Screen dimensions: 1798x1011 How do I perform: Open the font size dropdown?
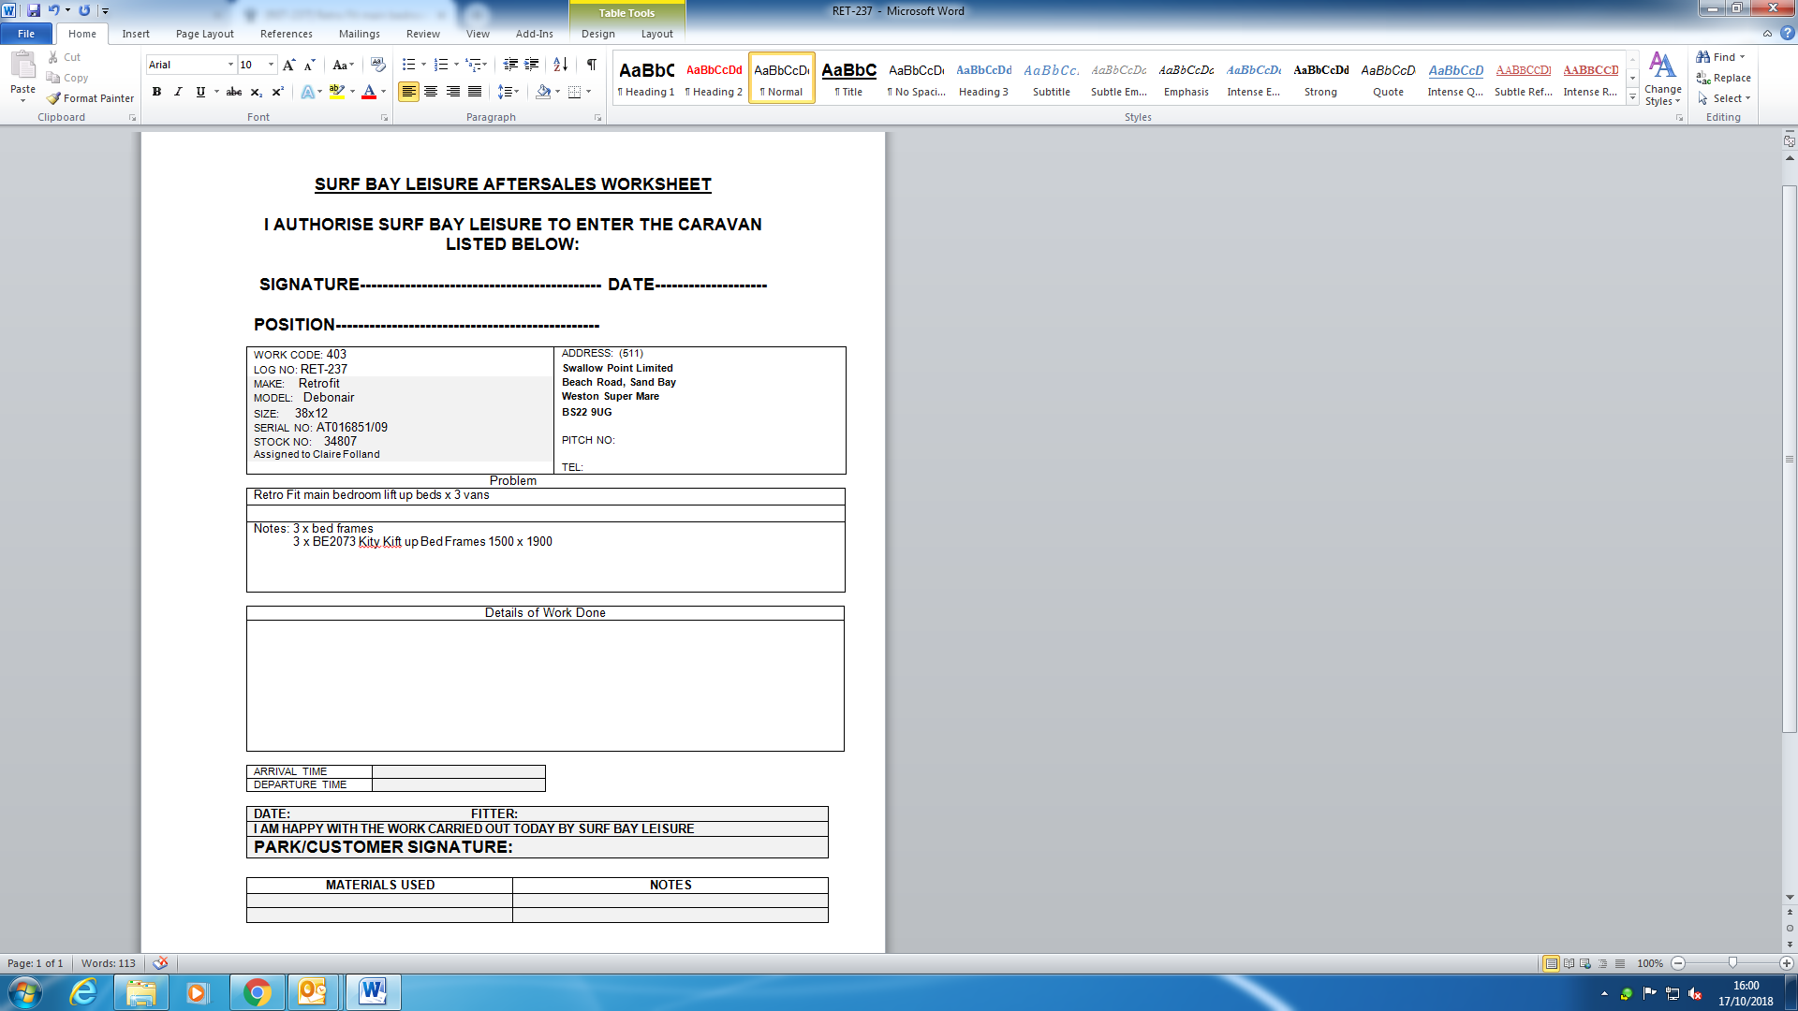click(x=271, y=65)
